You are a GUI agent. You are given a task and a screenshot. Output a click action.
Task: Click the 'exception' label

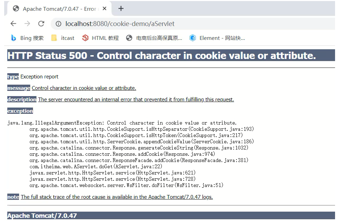point(20,111)
